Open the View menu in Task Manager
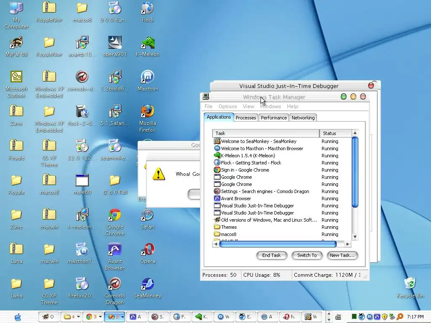Viewport: 431px width, 323px height. 248,106
